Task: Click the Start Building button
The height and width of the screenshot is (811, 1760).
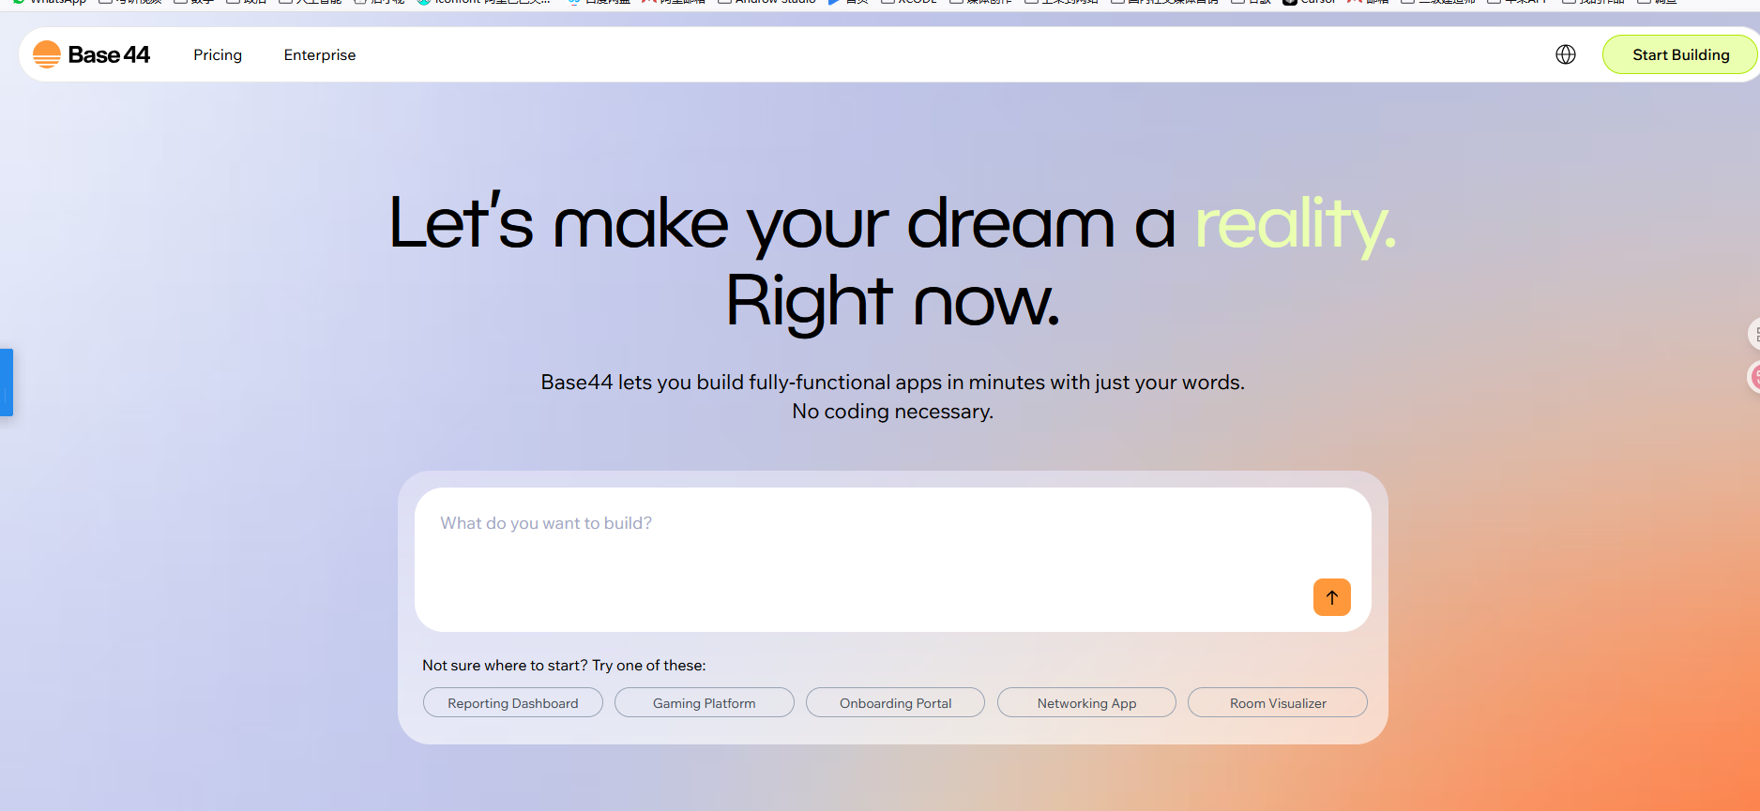Action: point(1680,54)
